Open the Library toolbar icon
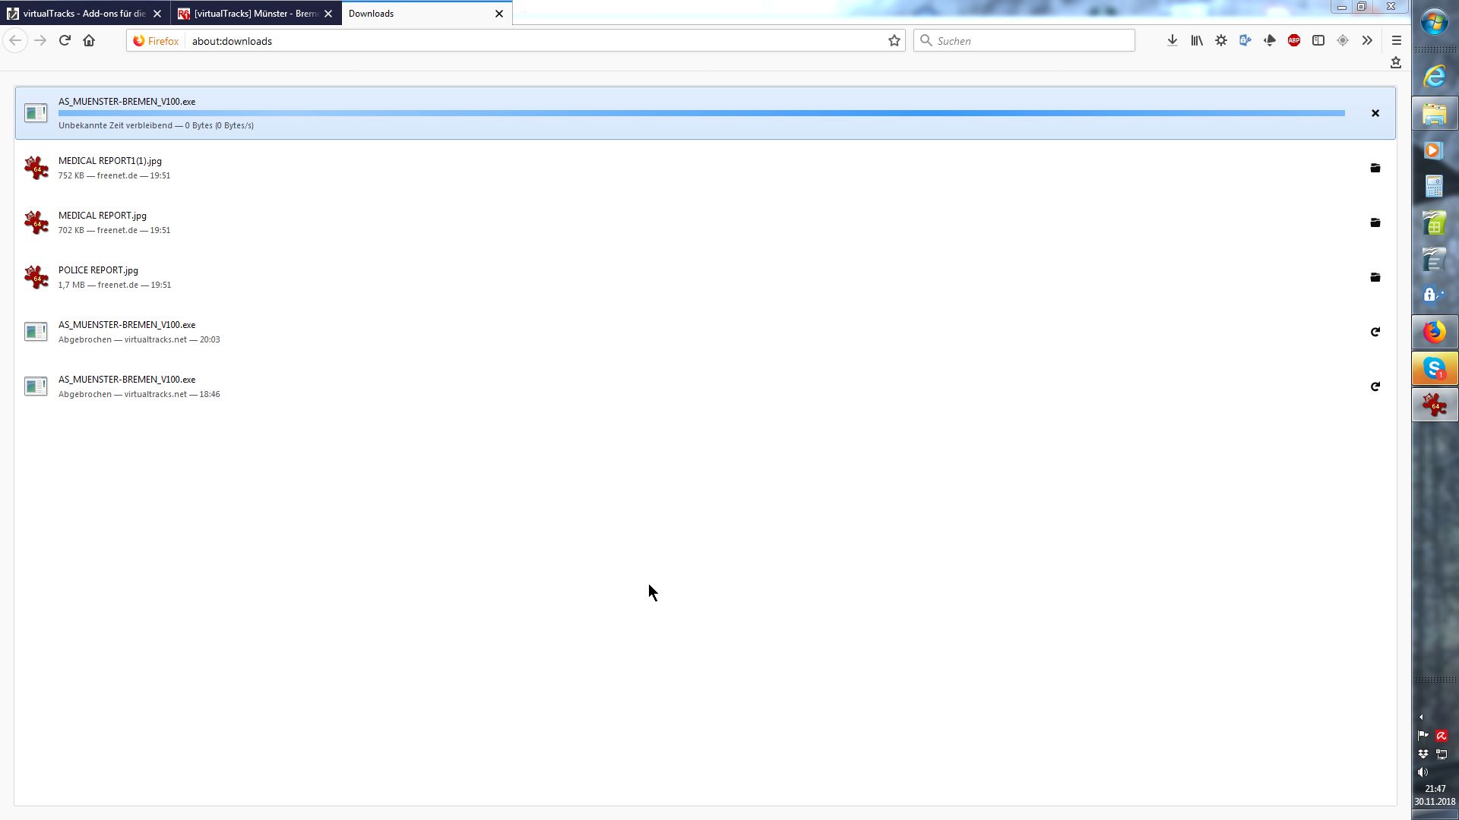This screenshot has height=820, width=1459. 1197,41
